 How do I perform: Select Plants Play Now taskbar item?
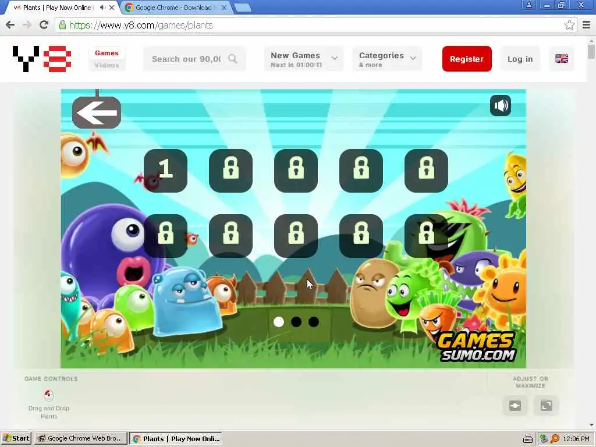176,438
